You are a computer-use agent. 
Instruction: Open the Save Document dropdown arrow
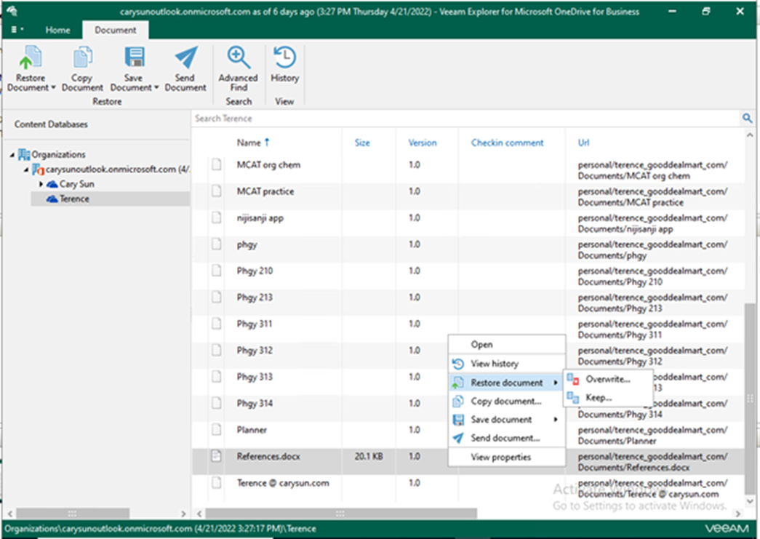click(156, 88)
